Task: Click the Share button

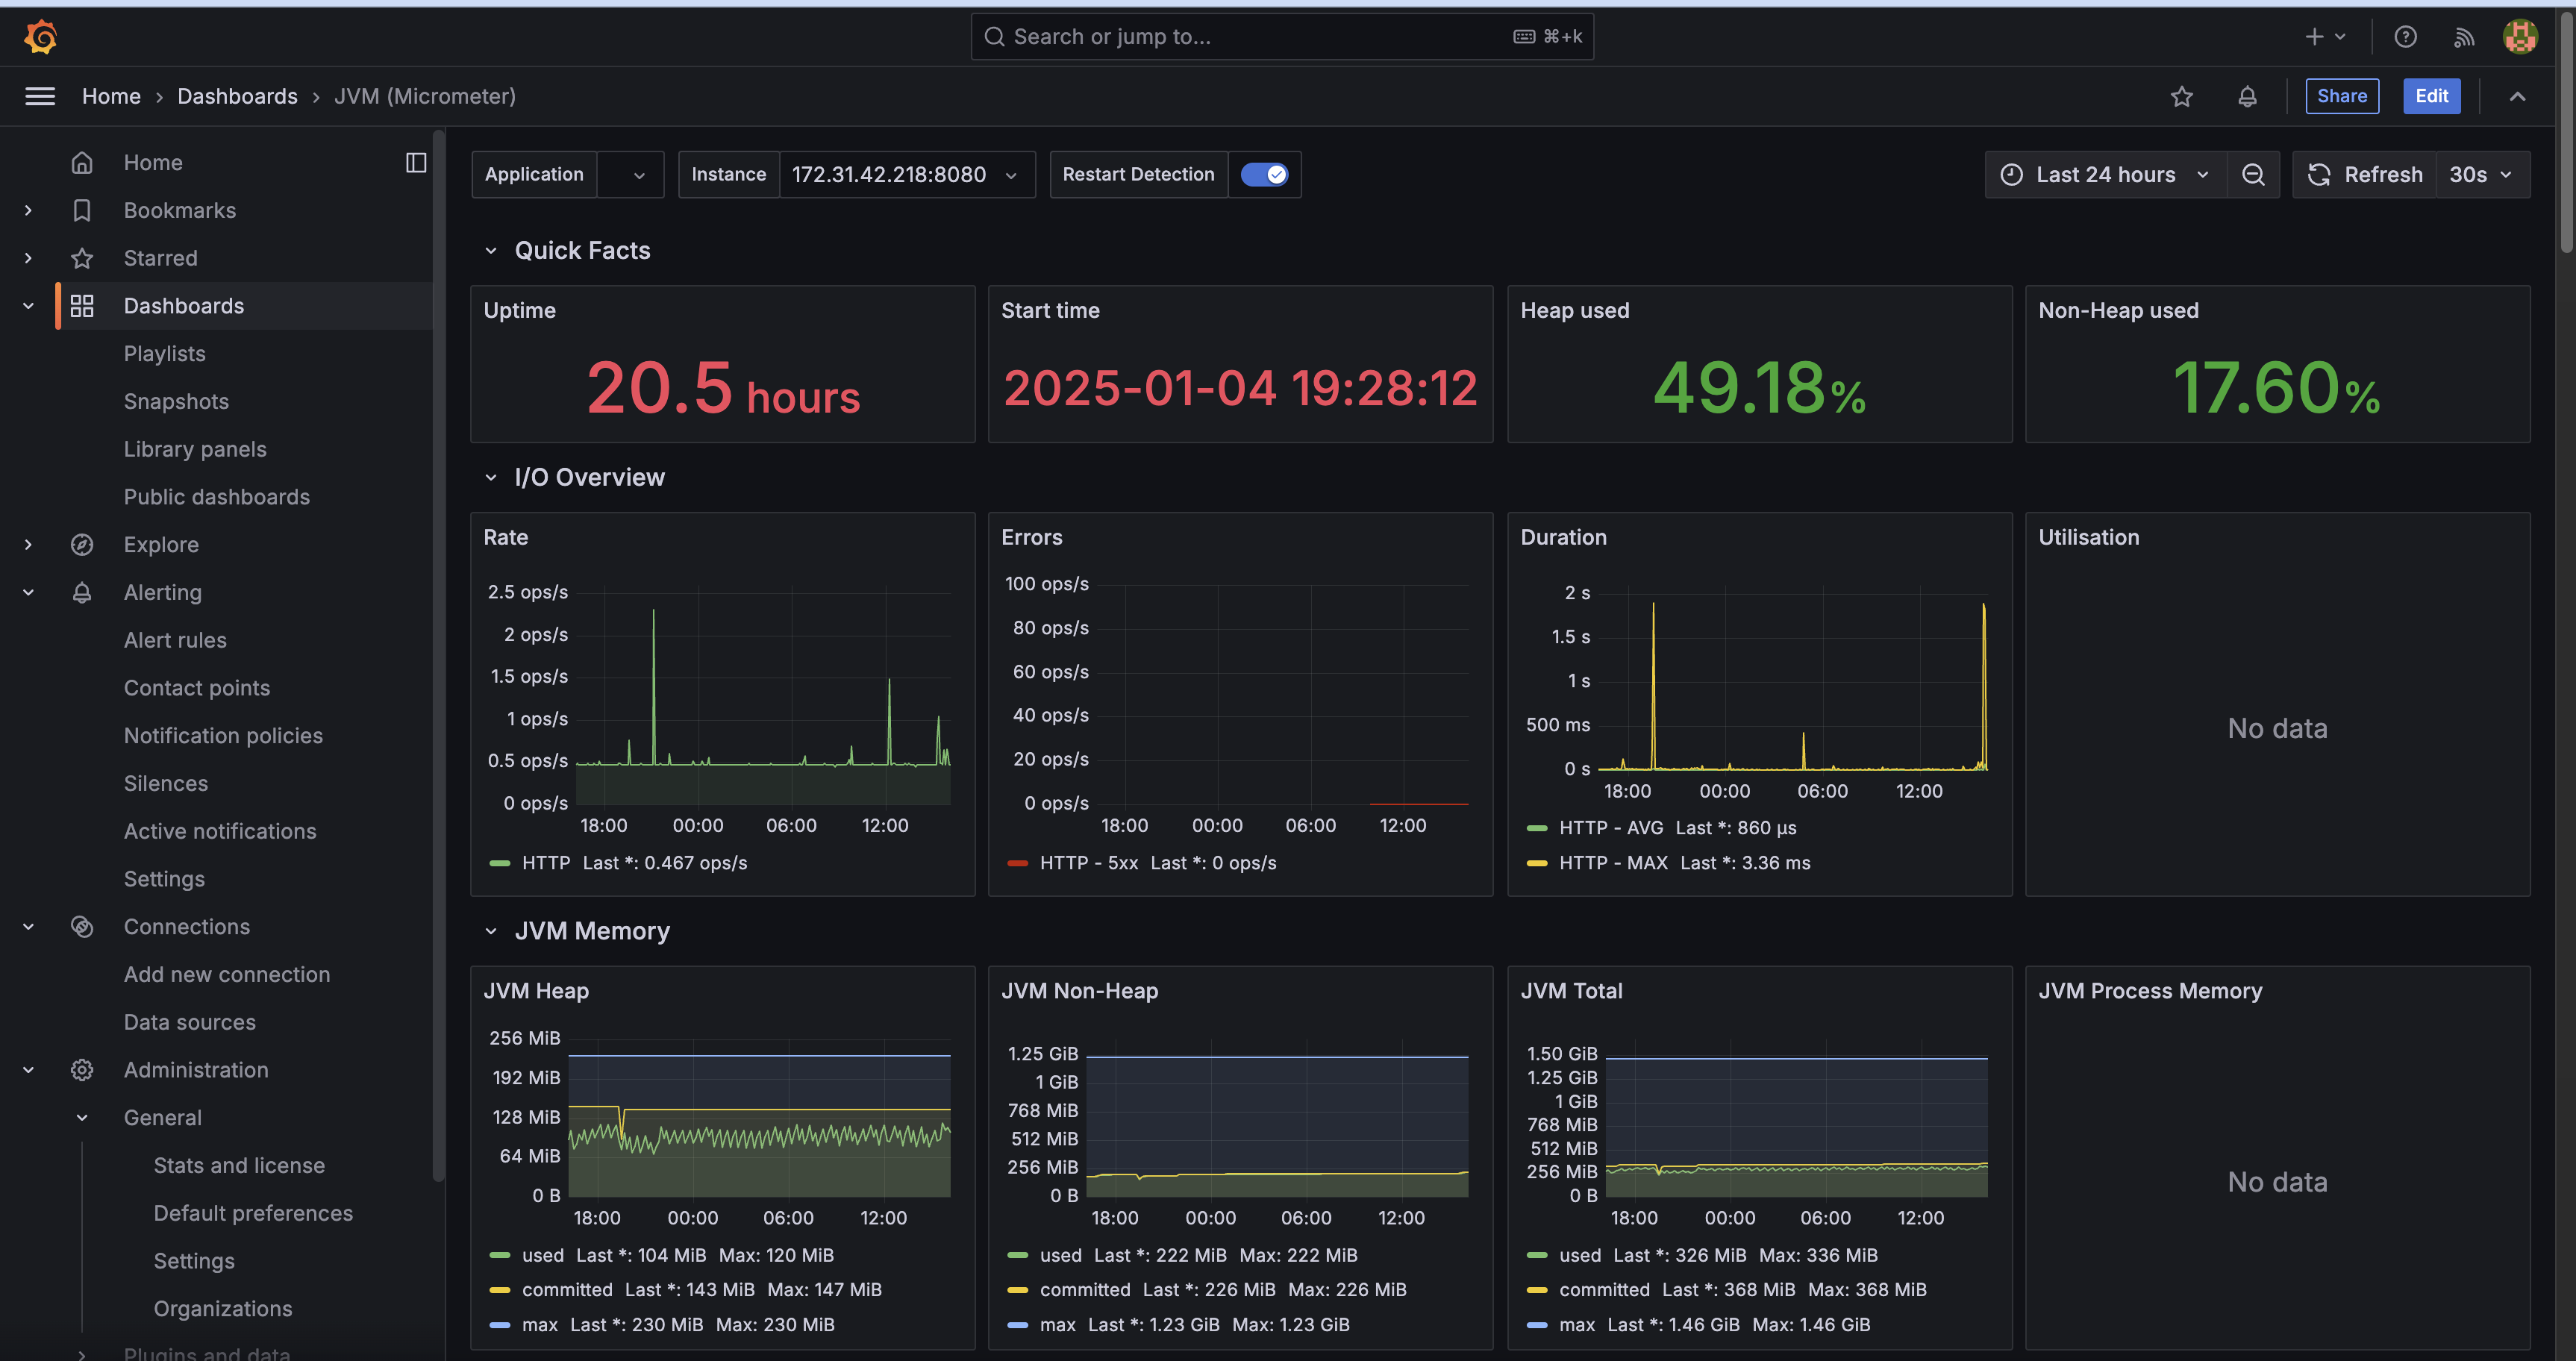Action: pyautogui.click(x=2341, y=96)
